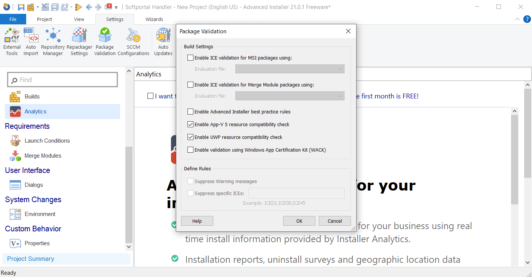Click the System Changes section heading
The image size is (532, 277).
pos(33,200)
